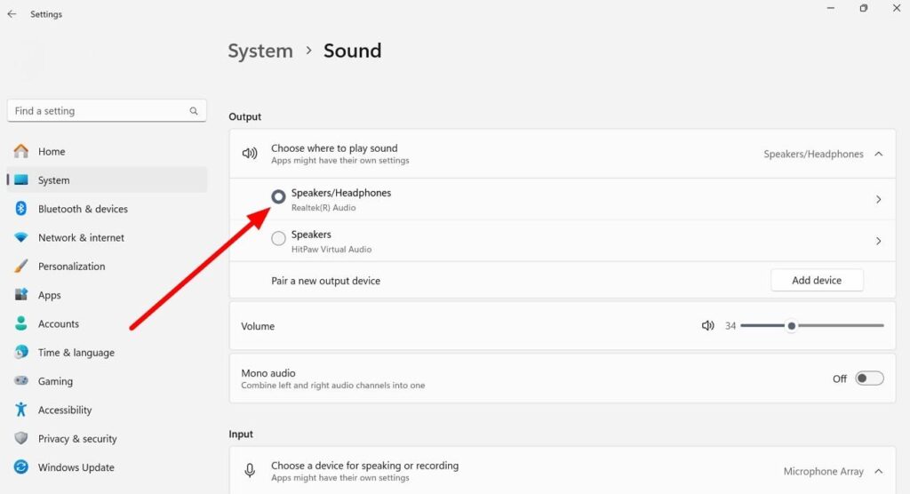Image resolution: width=910 pixels, height=494 pixels.
Task: Click the Windows Update sync icon
Action: [21, 466]
